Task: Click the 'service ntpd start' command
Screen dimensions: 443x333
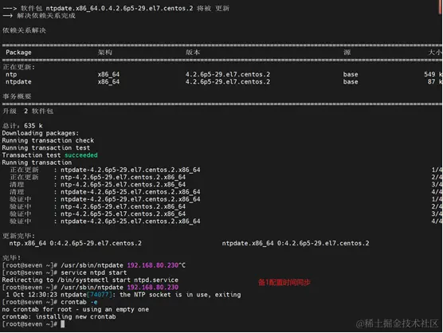Action: coord(94,272)
